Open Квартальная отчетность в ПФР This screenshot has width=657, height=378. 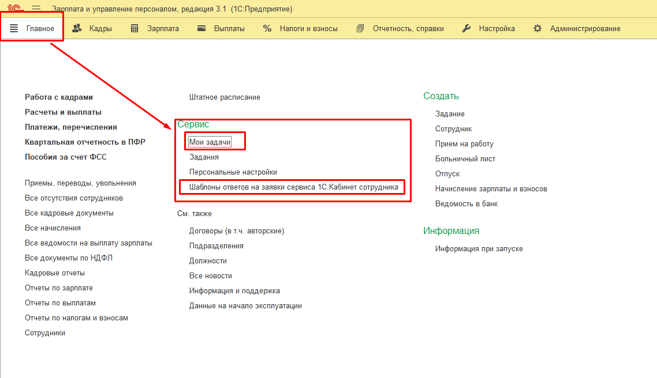click(85, 142)
